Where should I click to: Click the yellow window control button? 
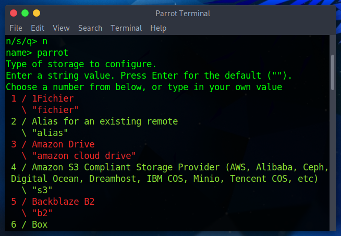pos(36,13)
